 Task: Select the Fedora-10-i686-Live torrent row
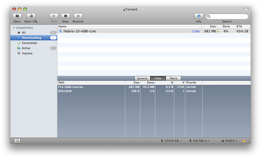154,31
